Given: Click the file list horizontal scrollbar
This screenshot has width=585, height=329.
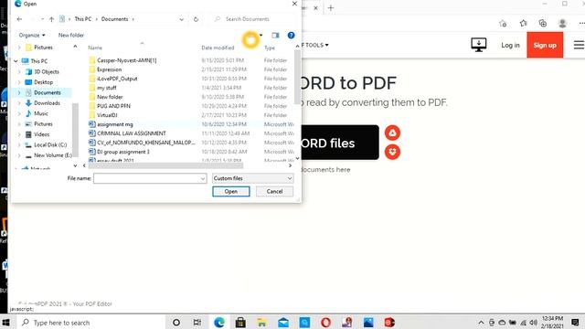Looking at the screenshot, I should pos(165,165).
